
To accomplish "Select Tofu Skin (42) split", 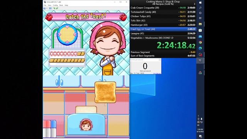I will (x=163, y=20).
